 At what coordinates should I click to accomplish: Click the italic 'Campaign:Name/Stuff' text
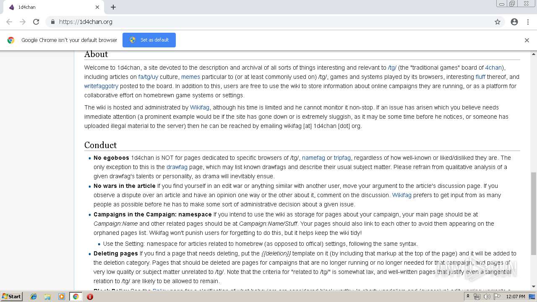pyautogui.click(x=268, y=224)
